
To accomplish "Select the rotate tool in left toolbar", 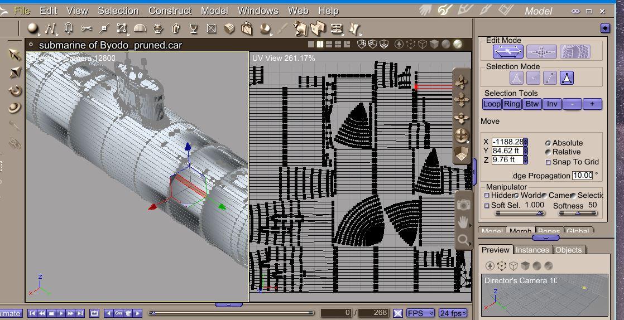I will click(x=15, y=90).
